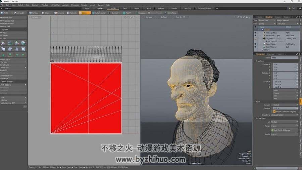The height and width of the screenshot is (170, 302).
Task: Open the Weight (none) dropdown
Action: (285, 134)
